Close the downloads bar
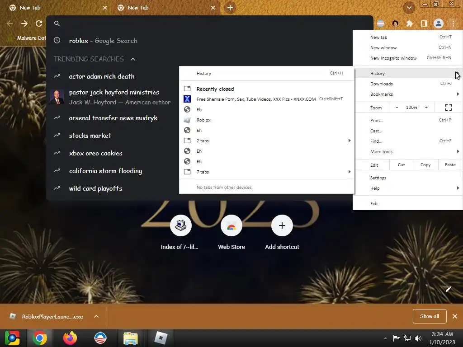The width and height of the screenshot is (463, 347). 455,316
